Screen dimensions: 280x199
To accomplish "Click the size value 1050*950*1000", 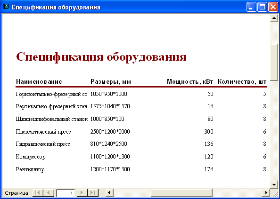I will point(108,94).
